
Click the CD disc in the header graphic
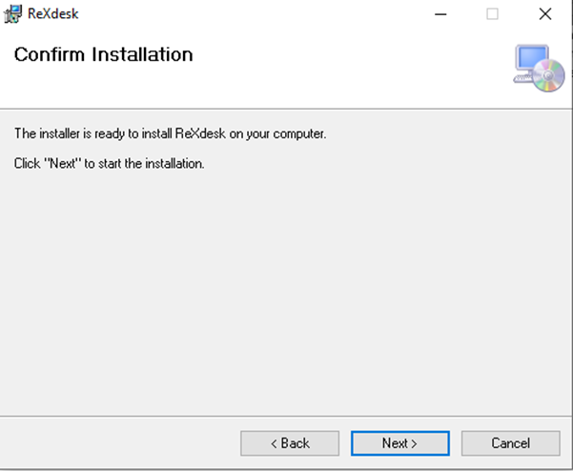[x=548, y=78]
